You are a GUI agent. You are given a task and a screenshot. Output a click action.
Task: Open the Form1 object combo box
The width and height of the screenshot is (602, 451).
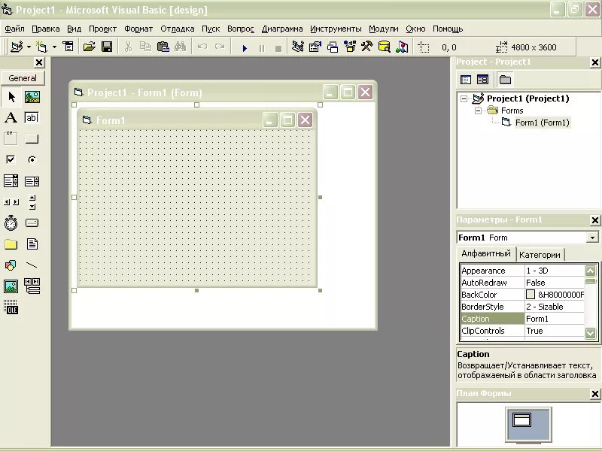(592, 238)
